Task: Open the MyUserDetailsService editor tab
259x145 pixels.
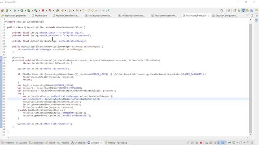Action: tap(66, 16)
